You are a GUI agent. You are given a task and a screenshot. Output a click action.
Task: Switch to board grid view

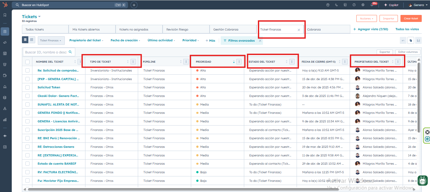pos(32,40)
